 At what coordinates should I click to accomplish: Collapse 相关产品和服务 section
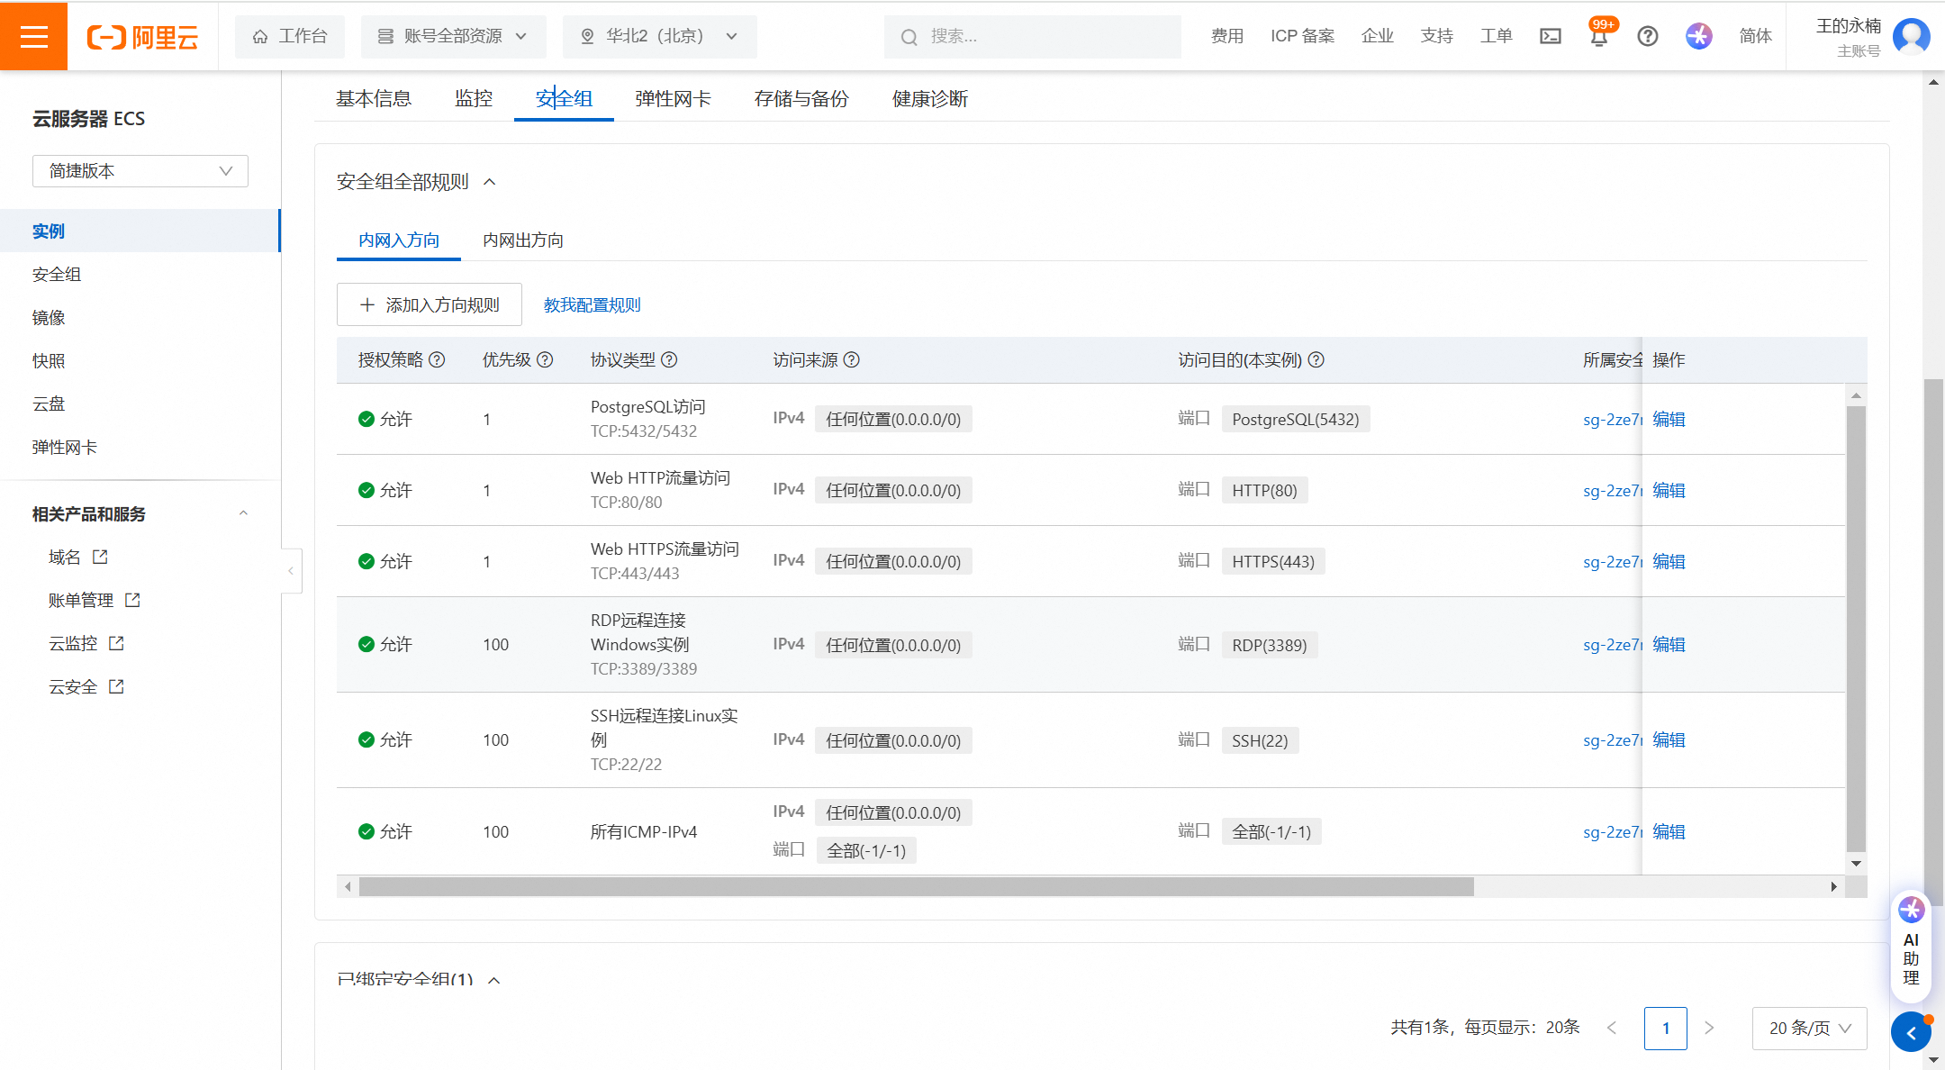pos(243,513)
